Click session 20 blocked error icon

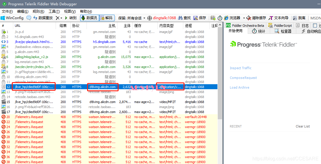pyautogui.click(x=4, y=117)
